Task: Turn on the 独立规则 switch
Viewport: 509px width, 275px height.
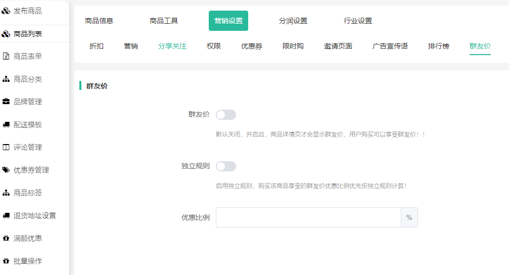Action: (225, 166)
